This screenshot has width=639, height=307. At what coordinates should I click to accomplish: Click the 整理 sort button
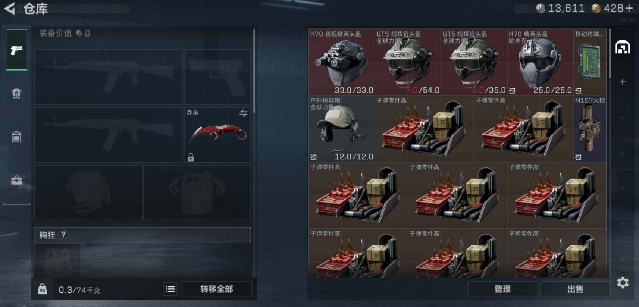tap(502, 289)
